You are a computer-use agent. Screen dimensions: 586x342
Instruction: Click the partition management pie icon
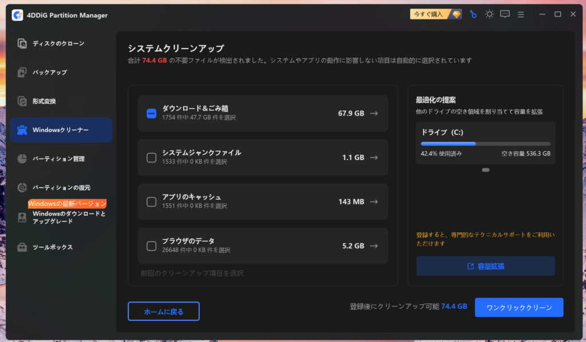coord(22,158)
